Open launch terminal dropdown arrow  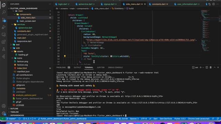pos(203,68)
